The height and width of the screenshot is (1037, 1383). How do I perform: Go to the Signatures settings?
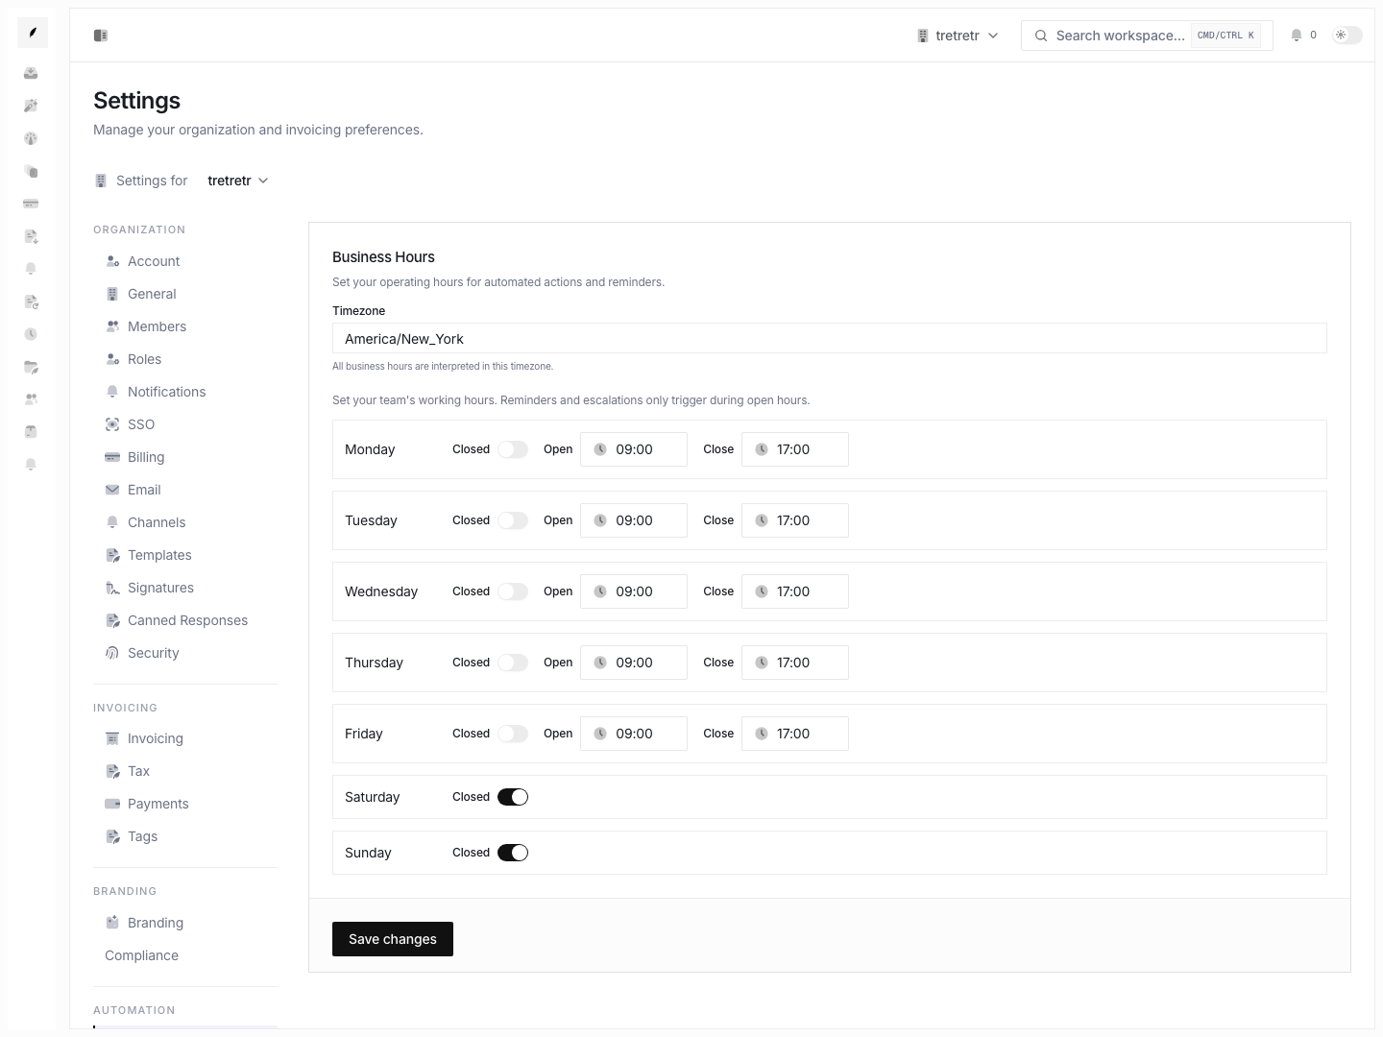[185, 588]
